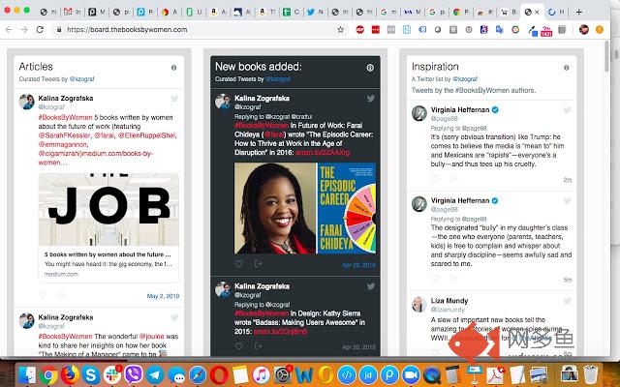
Task: Open the info icon in New books added header
Action: tap(370, 68)
